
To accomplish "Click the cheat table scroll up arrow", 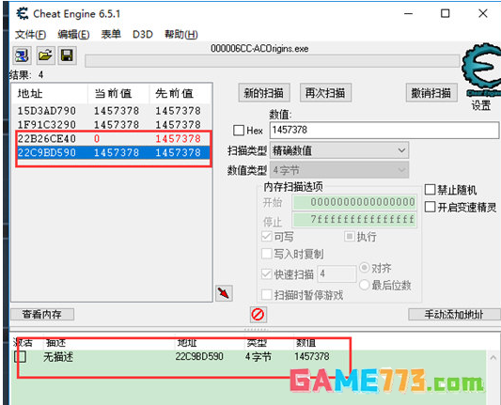I will (x=493, y=357).
